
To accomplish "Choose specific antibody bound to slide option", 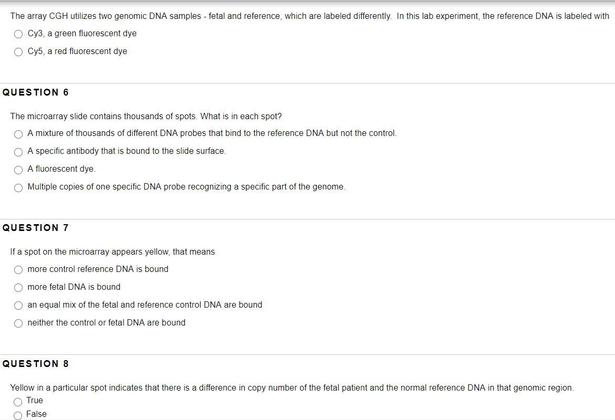I will [x=18, y=152].
